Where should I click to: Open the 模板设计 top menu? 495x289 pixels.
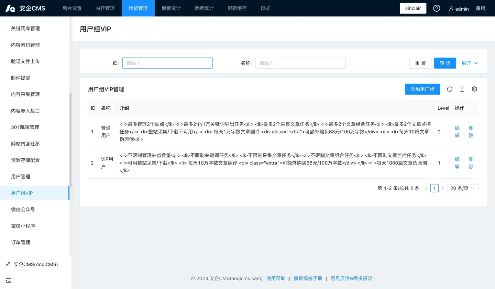[x=171, y=8]
